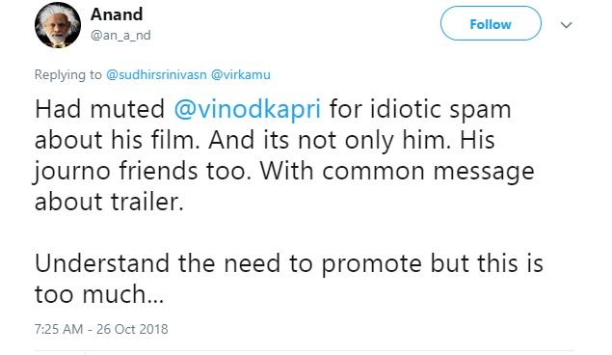The width and height of the screenshot is (612, 355).
Task: Click the "for idiotic spam" phrase
Action: [420, 109]
